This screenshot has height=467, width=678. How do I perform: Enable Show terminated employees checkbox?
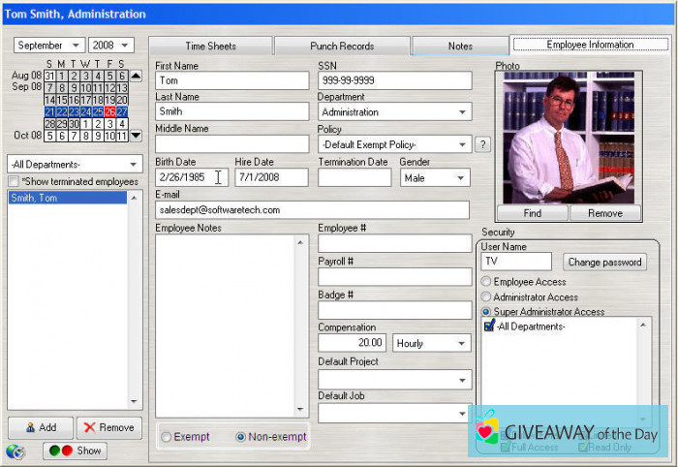click(x=14, y=182)
